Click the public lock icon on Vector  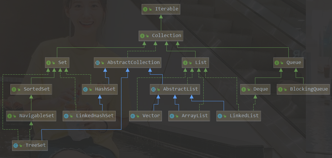138,116
